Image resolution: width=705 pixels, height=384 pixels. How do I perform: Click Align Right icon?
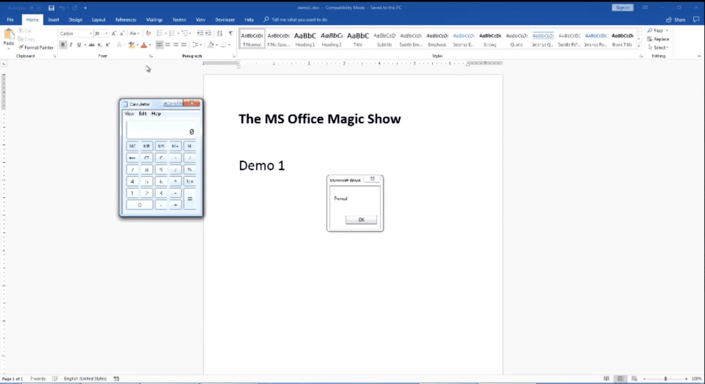point(176,45)
